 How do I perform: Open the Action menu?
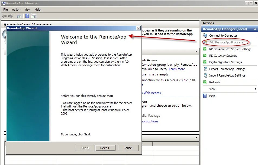pos(16,9)
